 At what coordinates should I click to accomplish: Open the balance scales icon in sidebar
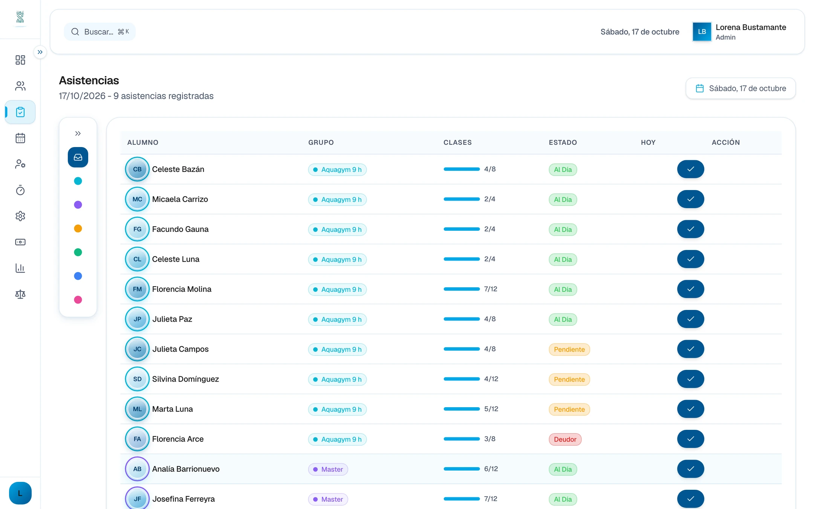(x=20, y=294)
